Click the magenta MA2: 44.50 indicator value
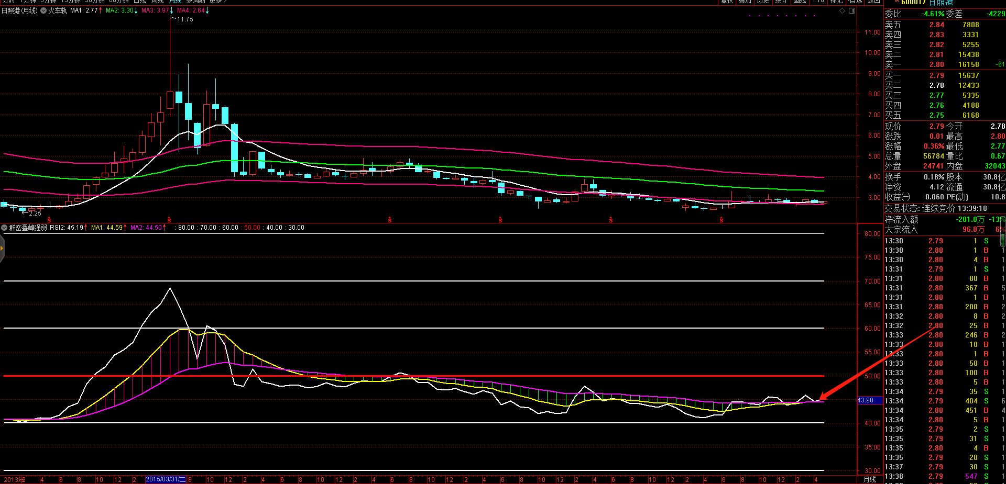Viewport: 1006px width, 484px height. click(x=146, y=228)
